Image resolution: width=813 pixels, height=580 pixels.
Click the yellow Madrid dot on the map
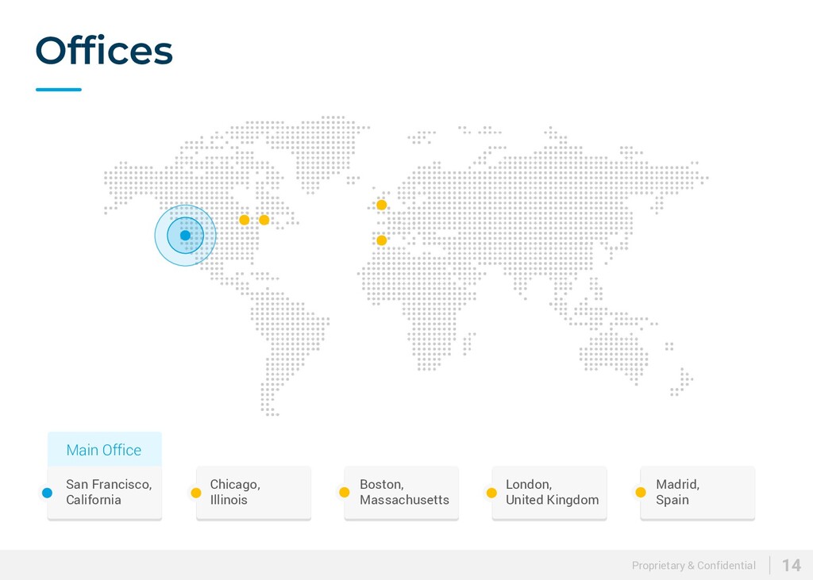382,240
